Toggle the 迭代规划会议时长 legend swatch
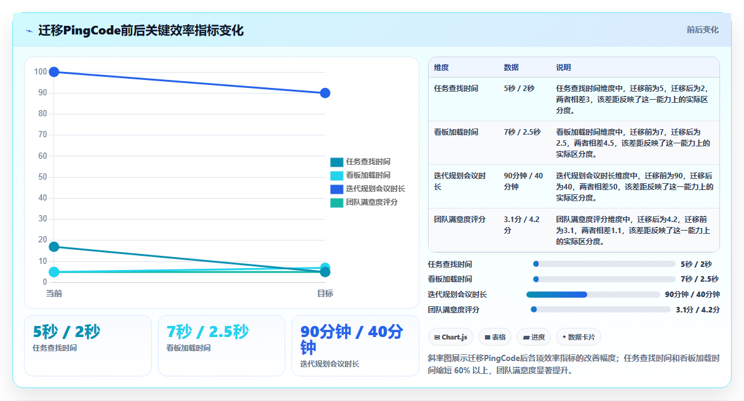 (336, 189)
